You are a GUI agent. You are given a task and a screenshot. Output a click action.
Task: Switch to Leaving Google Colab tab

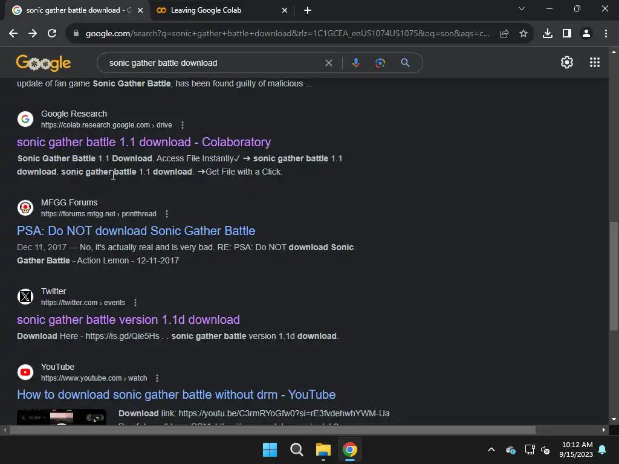(222, 10)
